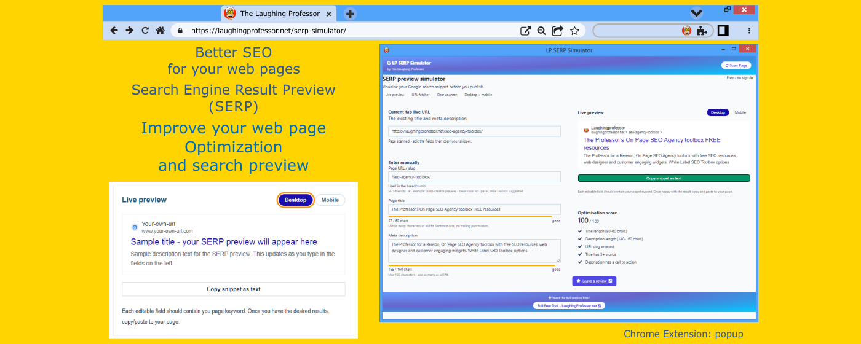Open the extensions puzzle piece icon
The width and height of the screenshot is (861, 344).
point(702,31)
